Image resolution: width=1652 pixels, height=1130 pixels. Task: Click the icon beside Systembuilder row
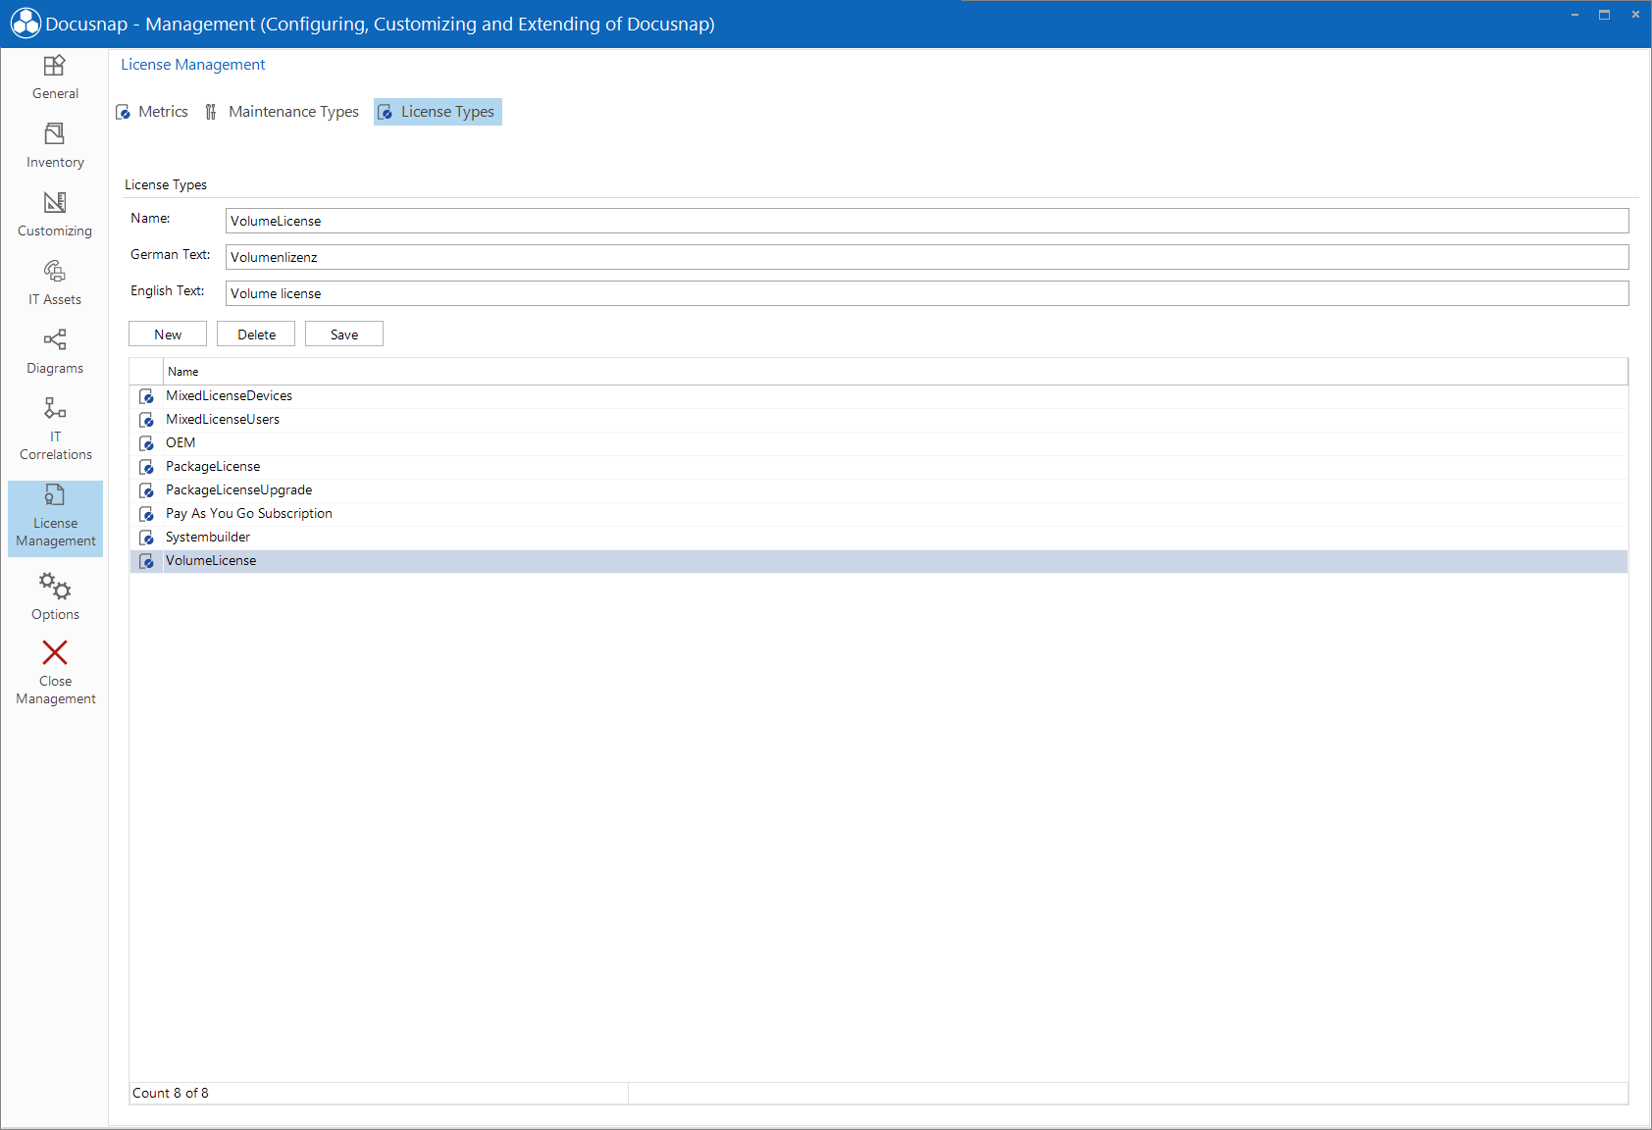pyautogui.click(x=147, y=538)
